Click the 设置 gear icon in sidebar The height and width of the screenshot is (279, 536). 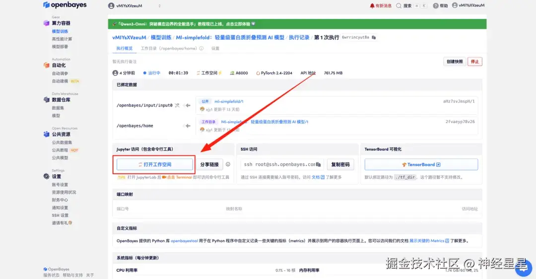(x=47, y=176)
